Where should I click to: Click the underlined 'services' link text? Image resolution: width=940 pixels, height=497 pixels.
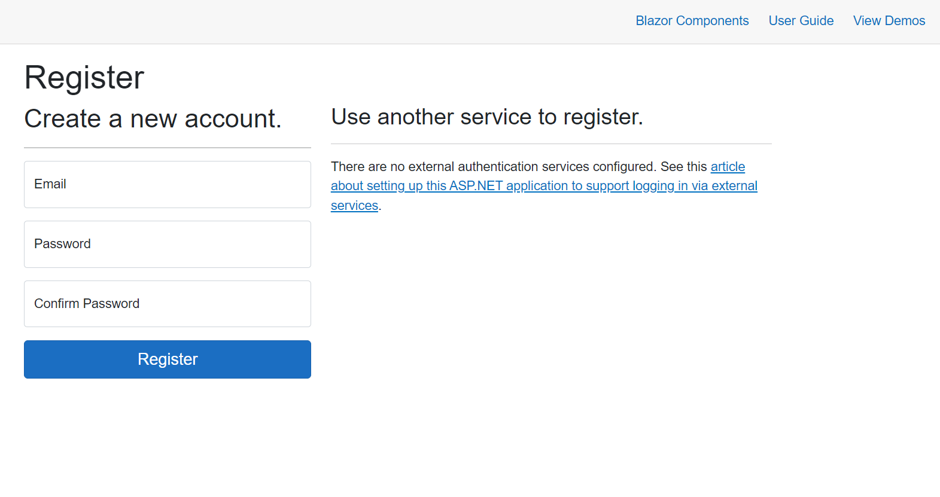pos(354,205)
